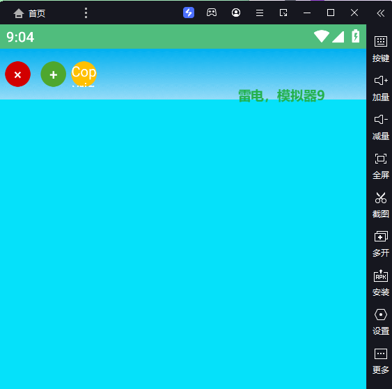
Task: Collapse the right sidebar with double chevron
Action: pyautogui.click(x=380, y=13)
